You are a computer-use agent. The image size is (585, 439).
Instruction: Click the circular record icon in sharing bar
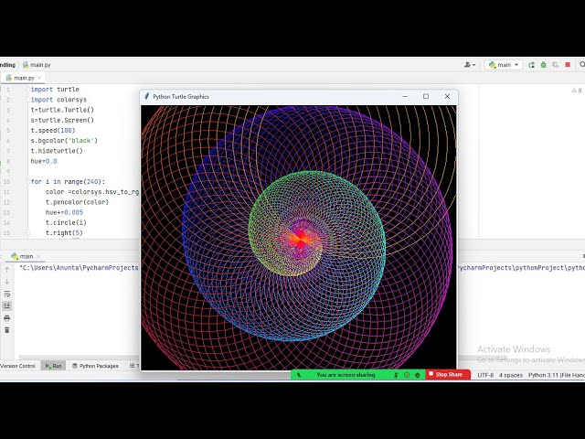click(x=407, y=375)
